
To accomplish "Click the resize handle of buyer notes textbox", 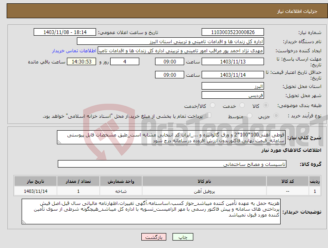I will [x=24, y=222].
